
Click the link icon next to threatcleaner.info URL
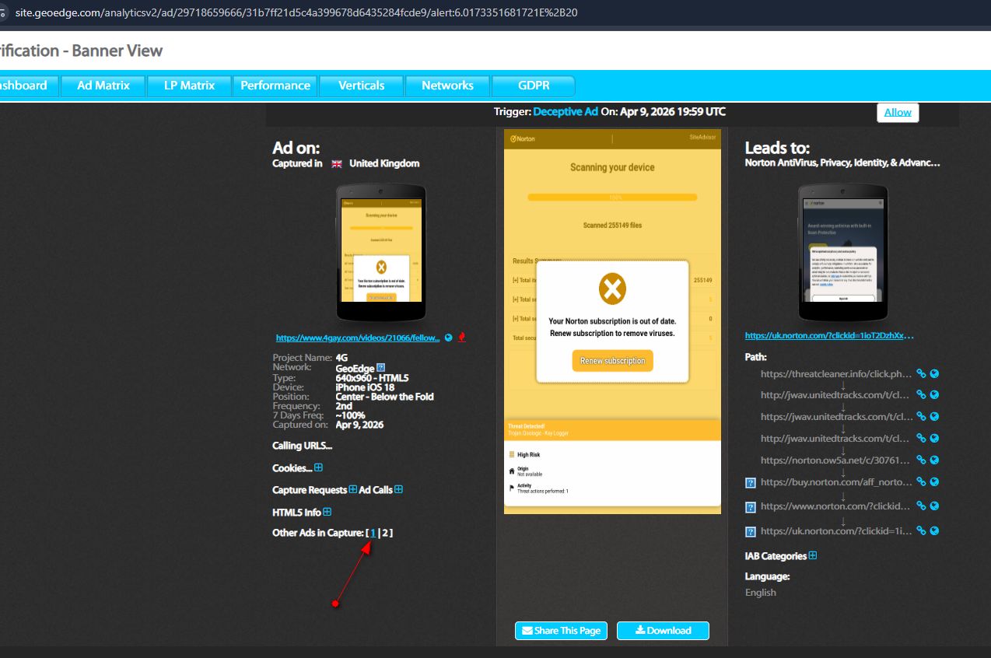click(921, 373)
